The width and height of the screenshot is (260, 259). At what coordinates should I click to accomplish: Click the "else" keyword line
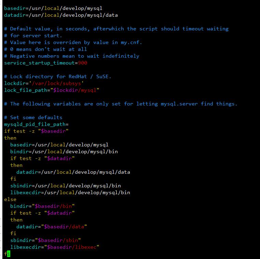click(x=10, y=199)
